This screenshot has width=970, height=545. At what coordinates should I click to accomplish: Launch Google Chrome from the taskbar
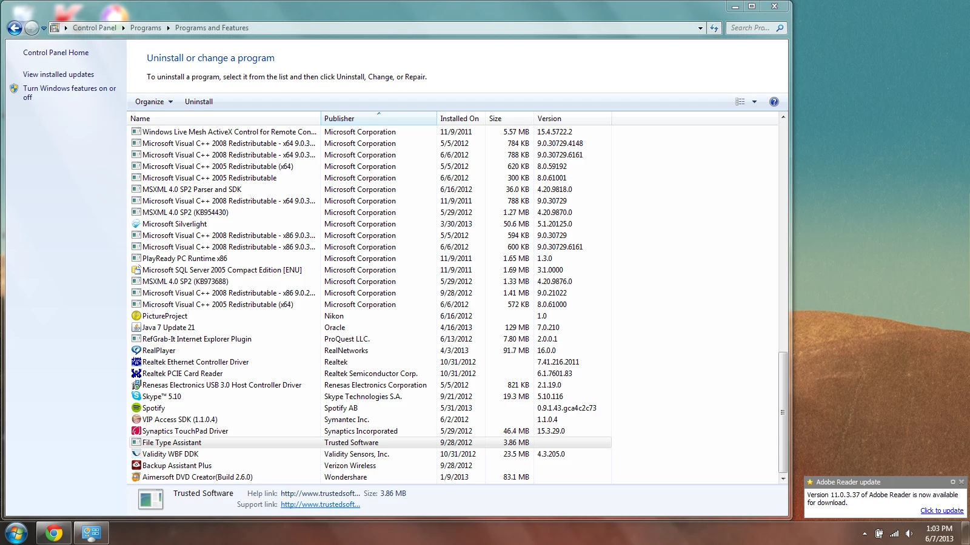pos(53,533)
